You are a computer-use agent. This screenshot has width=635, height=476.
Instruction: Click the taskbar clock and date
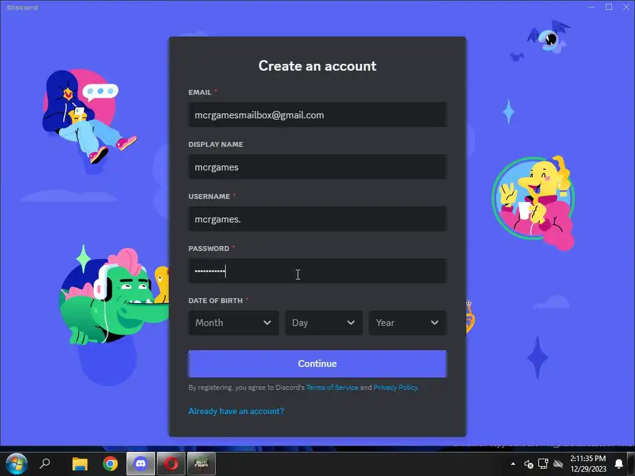pos(588,464)
